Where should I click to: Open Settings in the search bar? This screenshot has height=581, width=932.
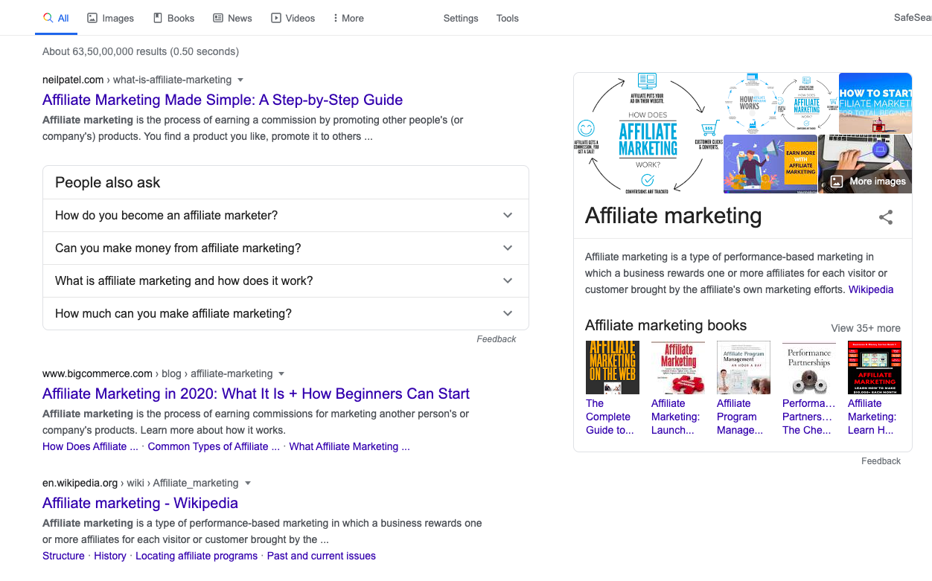[460, 18]
